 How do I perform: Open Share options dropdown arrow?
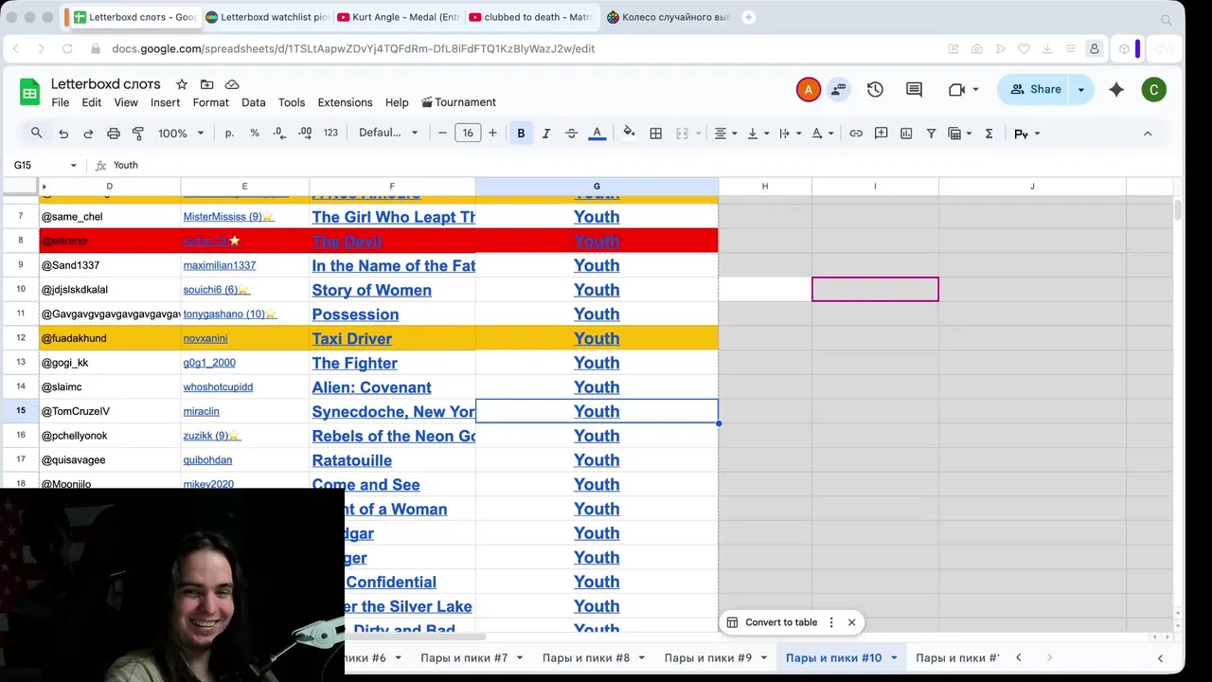1081,89
